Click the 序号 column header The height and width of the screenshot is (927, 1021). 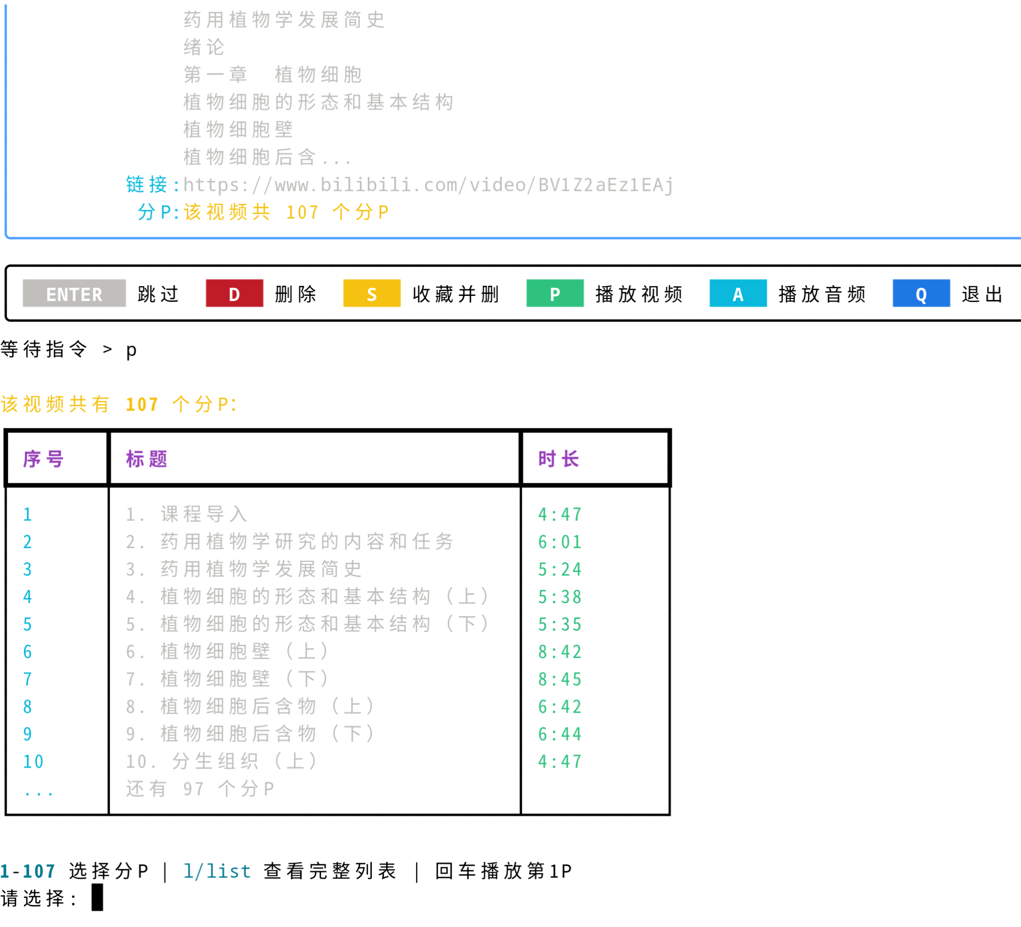(x=43, y=458)
